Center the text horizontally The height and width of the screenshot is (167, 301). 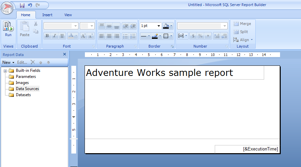(x=109, y=36)
